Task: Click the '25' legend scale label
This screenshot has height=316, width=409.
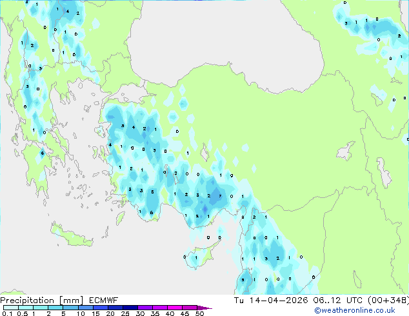Action: point(125,313)
